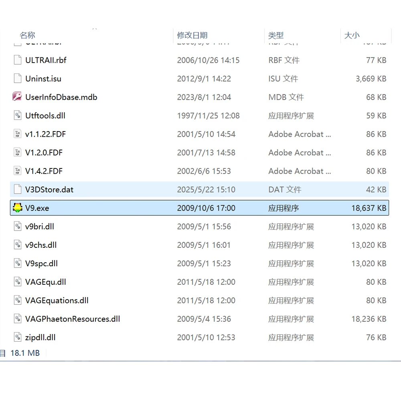Select the file name V1.4.2.FDF
This screenshot has height=401, width=401.
point(44,171)
